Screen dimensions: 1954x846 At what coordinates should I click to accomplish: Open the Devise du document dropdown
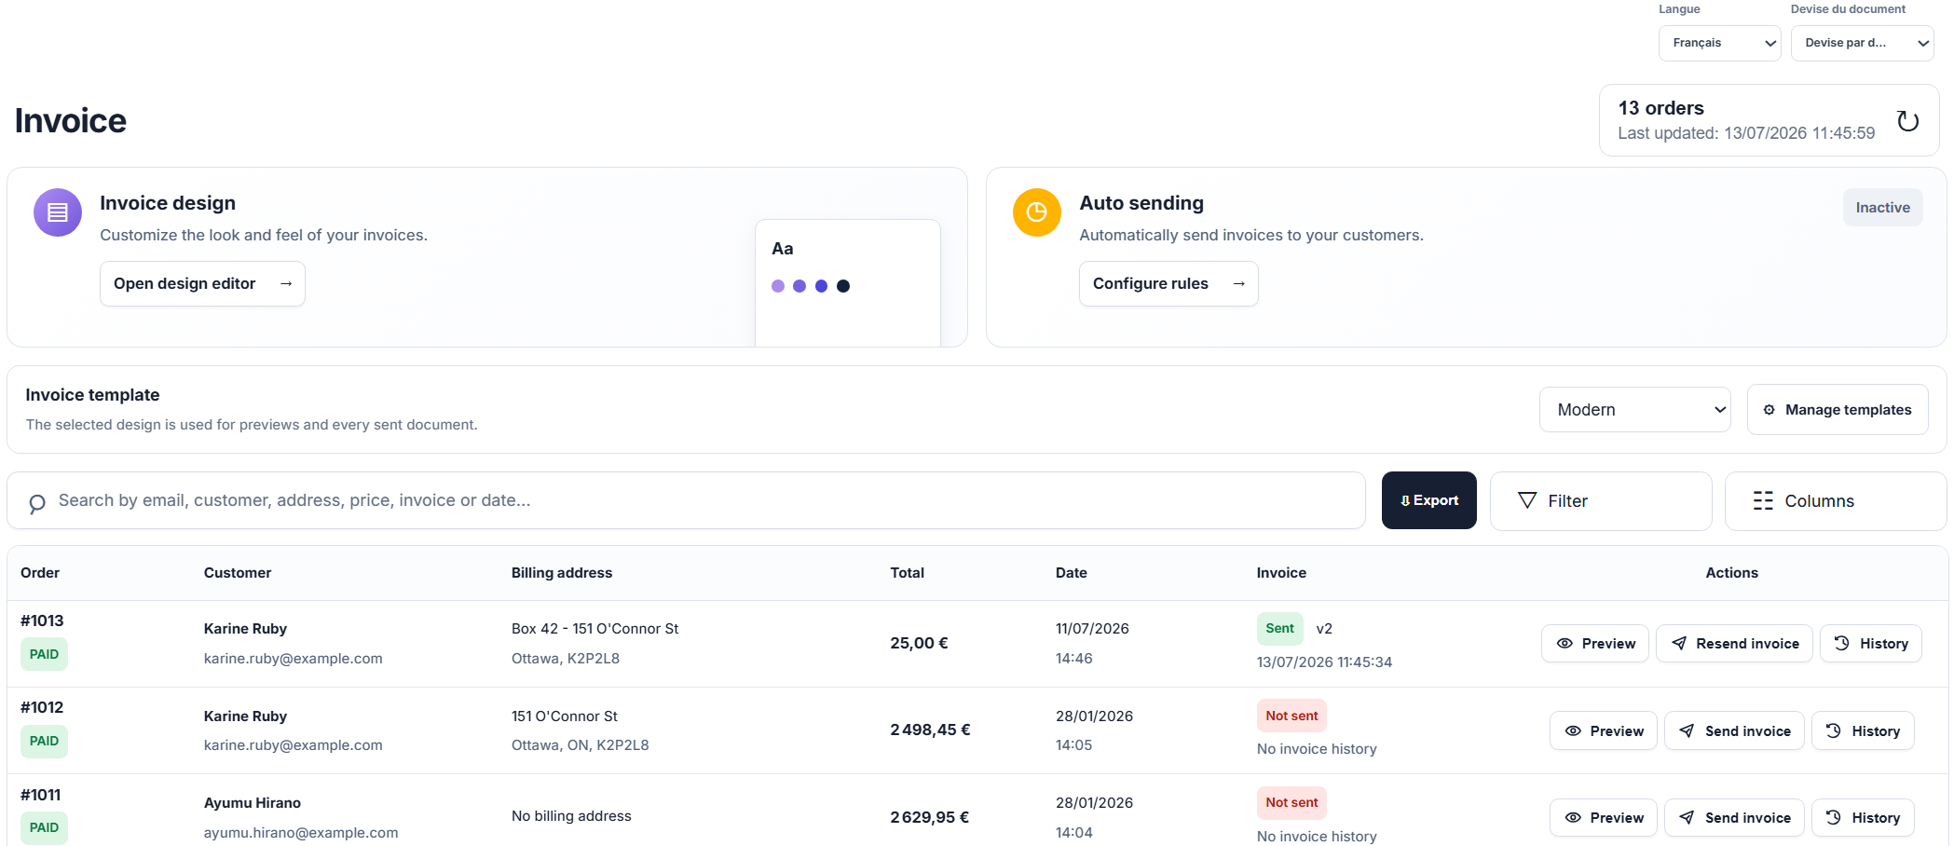click(x=1862, y=43)
